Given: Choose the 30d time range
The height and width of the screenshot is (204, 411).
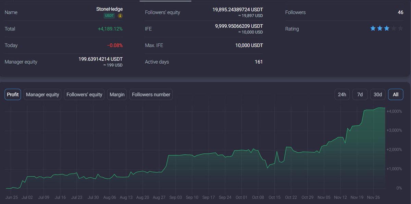Looking at the screenshot, I should [x=377, y=94].
